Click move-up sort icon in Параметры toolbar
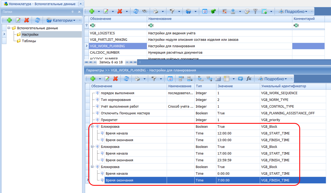 click(181, 79)
